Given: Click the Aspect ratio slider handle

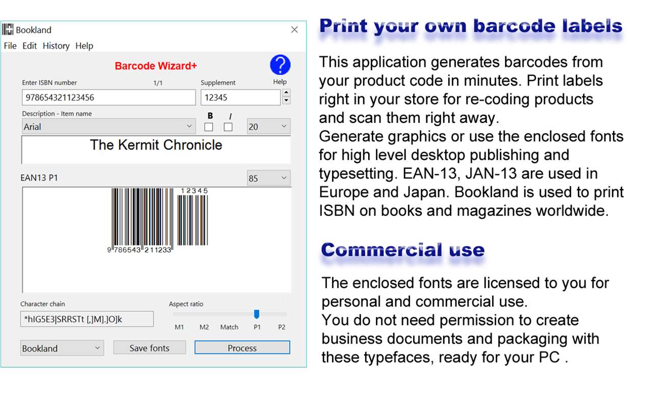Looking at the screenshot, I should [257, 314].
